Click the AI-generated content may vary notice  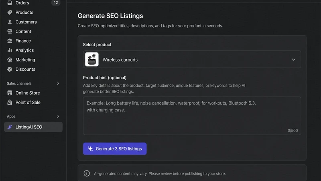[x=160, y=174]
